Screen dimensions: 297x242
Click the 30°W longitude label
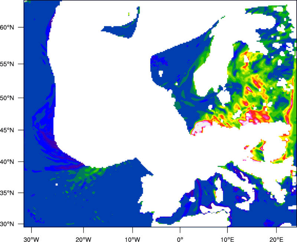pos(32,239)
